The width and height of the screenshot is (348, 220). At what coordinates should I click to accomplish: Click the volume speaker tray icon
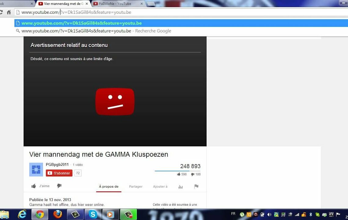click(270, 215)
